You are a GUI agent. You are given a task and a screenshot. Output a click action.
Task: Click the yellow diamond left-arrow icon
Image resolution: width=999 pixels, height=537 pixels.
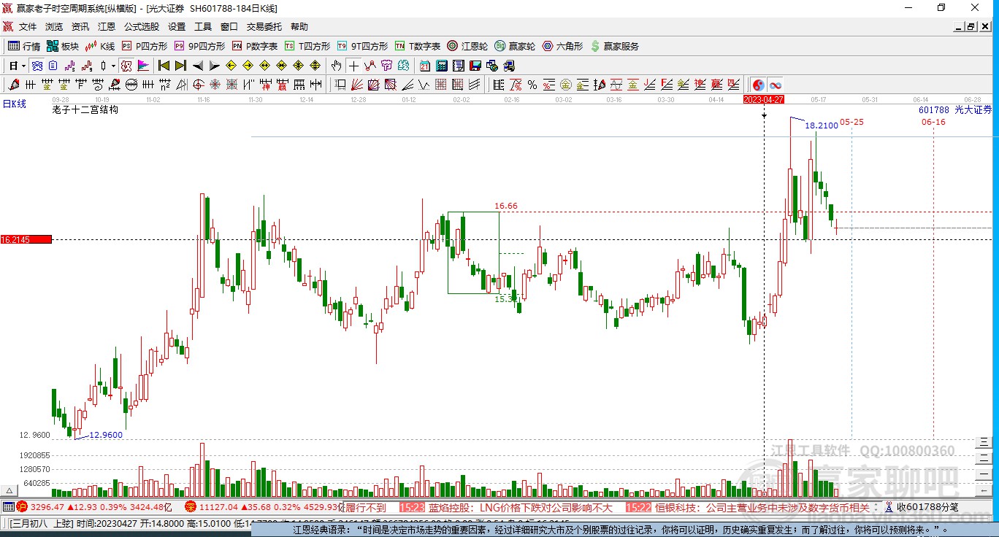tap(231, 66)
